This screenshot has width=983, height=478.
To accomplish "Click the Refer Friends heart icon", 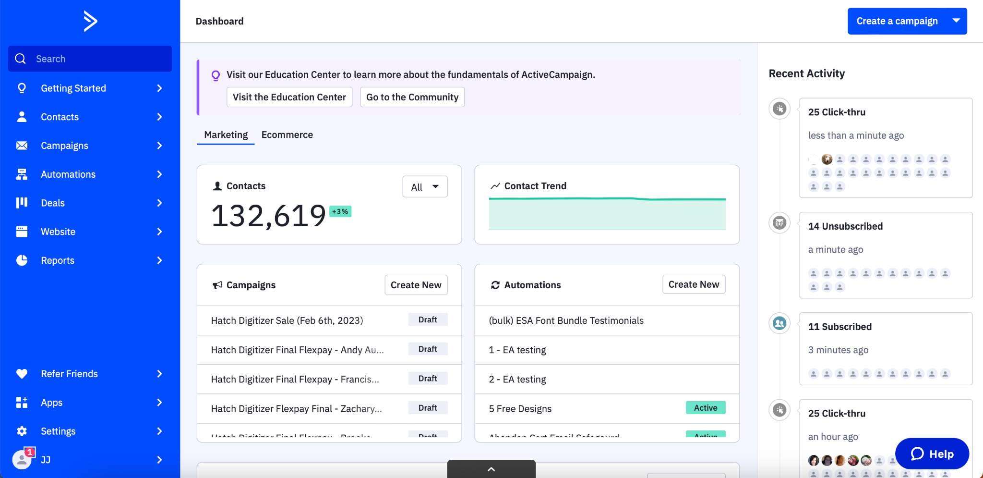I will (x=22, y=374).
